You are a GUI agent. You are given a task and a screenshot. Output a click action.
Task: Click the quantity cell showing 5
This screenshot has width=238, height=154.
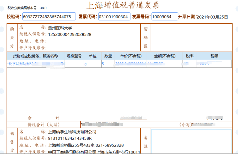point(103,64)
